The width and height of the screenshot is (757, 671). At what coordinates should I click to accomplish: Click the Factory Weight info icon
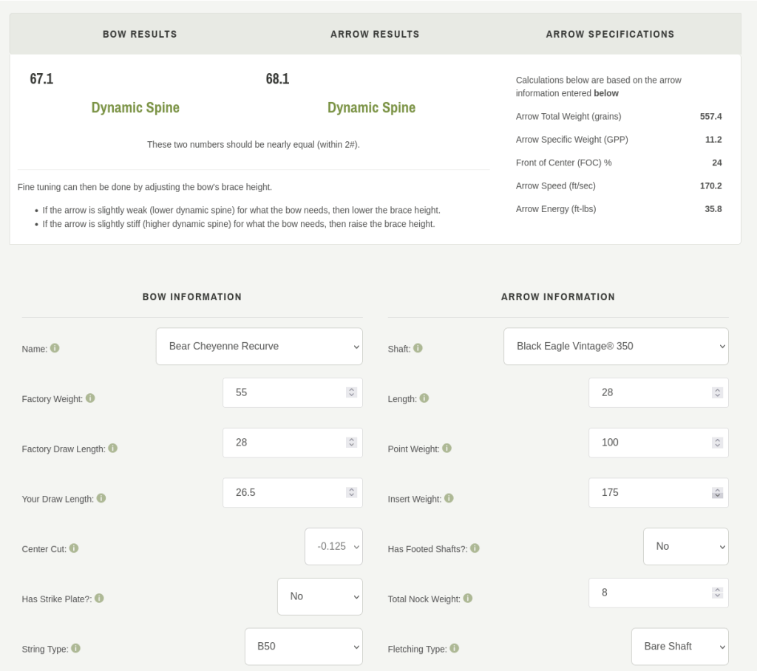[90, 398]
